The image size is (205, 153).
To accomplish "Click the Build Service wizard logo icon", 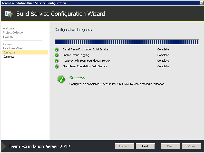I will coord(9,14).
